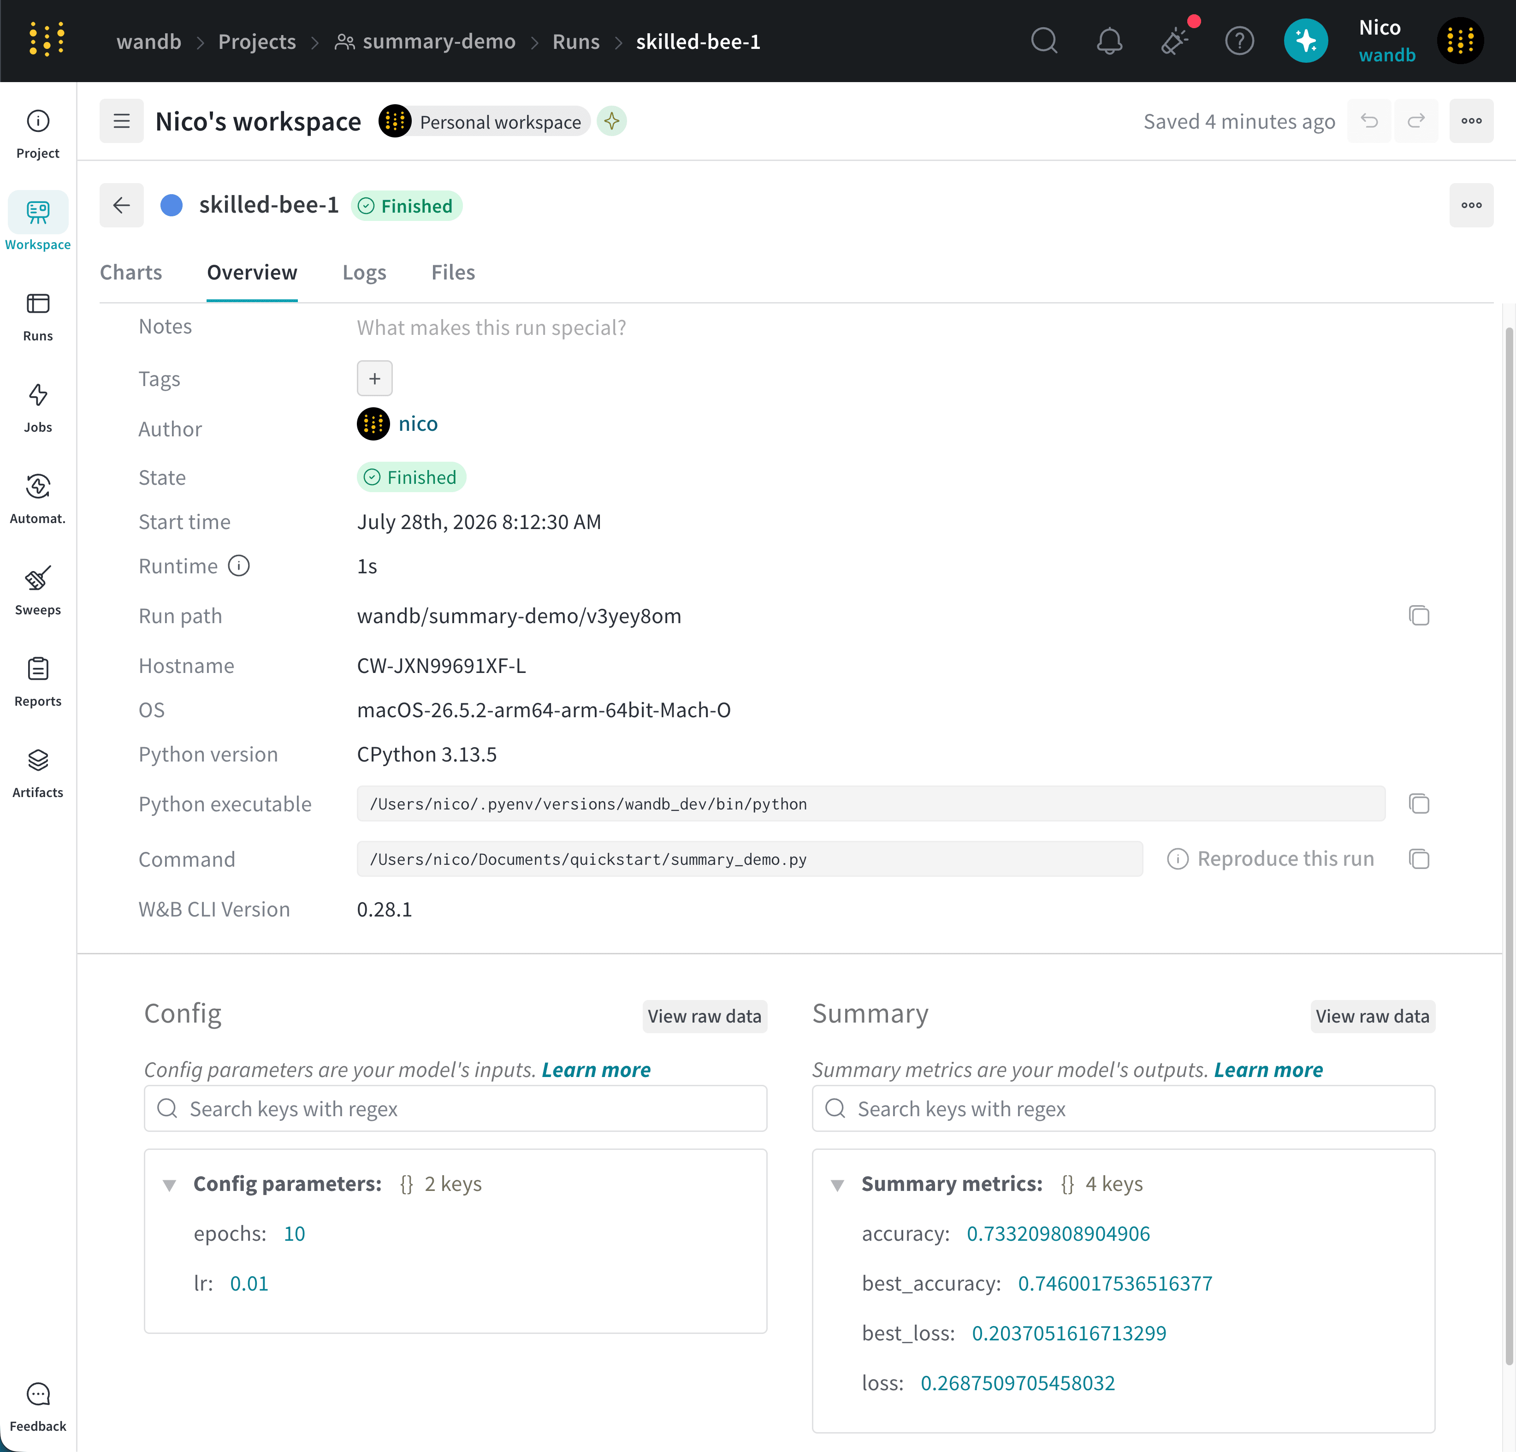Focus the Summary search keys field
1516x1452 pixels.
click(1123, 1108)
